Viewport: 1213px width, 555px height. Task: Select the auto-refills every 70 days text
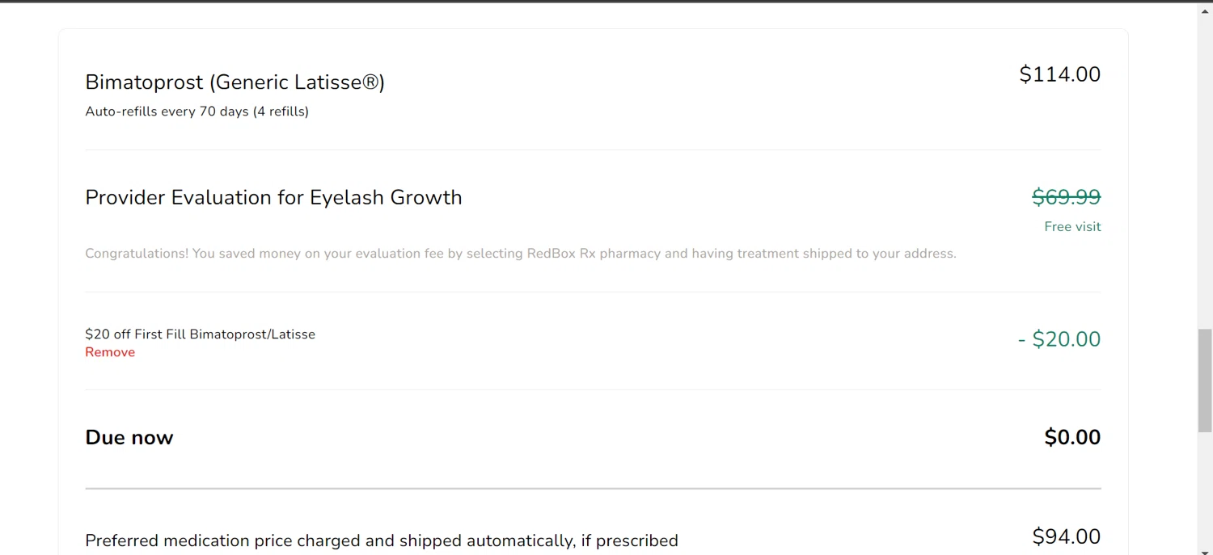coord(197,111)
